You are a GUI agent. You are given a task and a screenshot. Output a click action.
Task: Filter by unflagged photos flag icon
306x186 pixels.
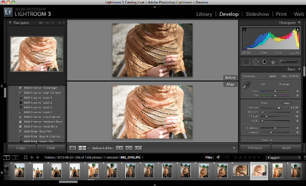[x=223, y=157]
